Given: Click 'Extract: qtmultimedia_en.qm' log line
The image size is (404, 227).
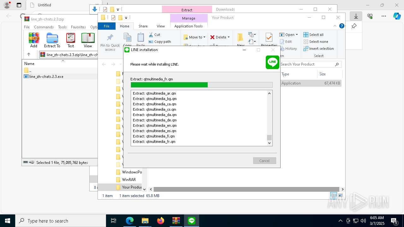Looking at the screenshot, I should (x=155, y=125).
